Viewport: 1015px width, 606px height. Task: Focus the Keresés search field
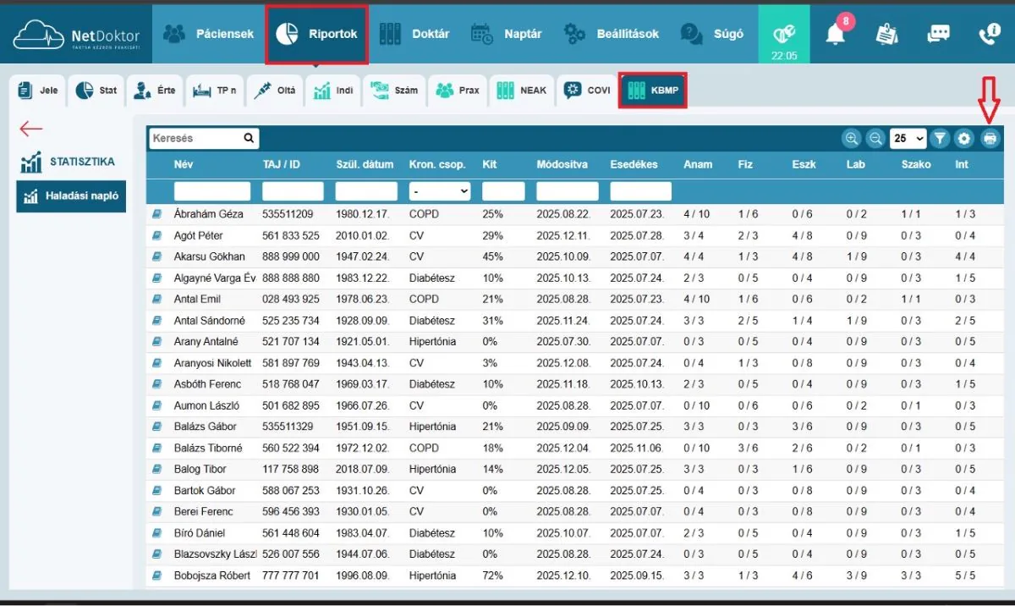pos(195,138)
